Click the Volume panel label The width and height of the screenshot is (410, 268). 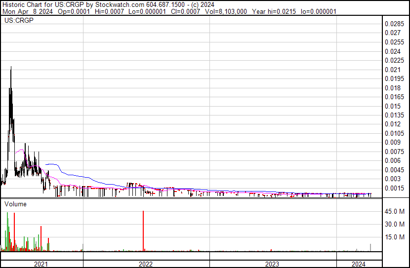point(16,204)
